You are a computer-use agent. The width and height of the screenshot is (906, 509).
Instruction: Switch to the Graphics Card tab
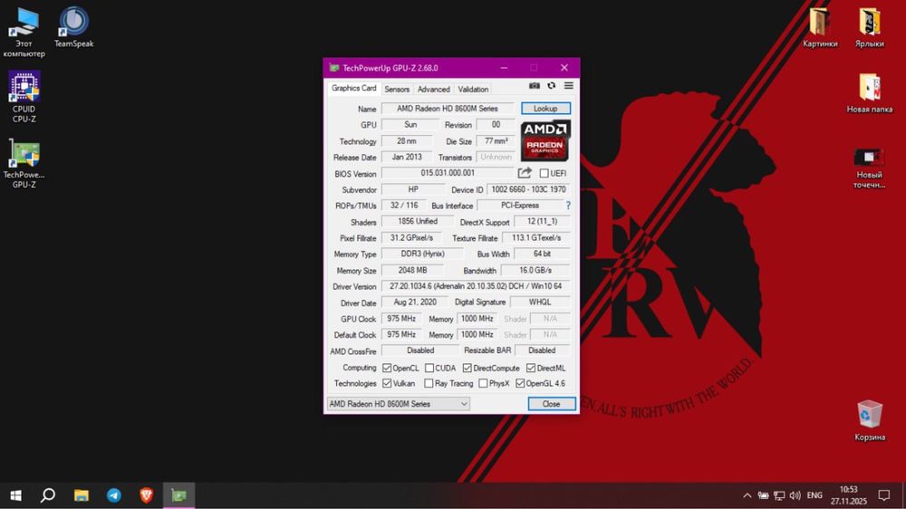tap(353, 89)
